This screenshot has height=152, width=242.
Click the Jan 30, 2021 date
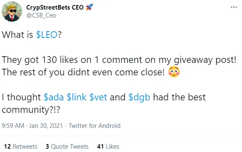46,126
